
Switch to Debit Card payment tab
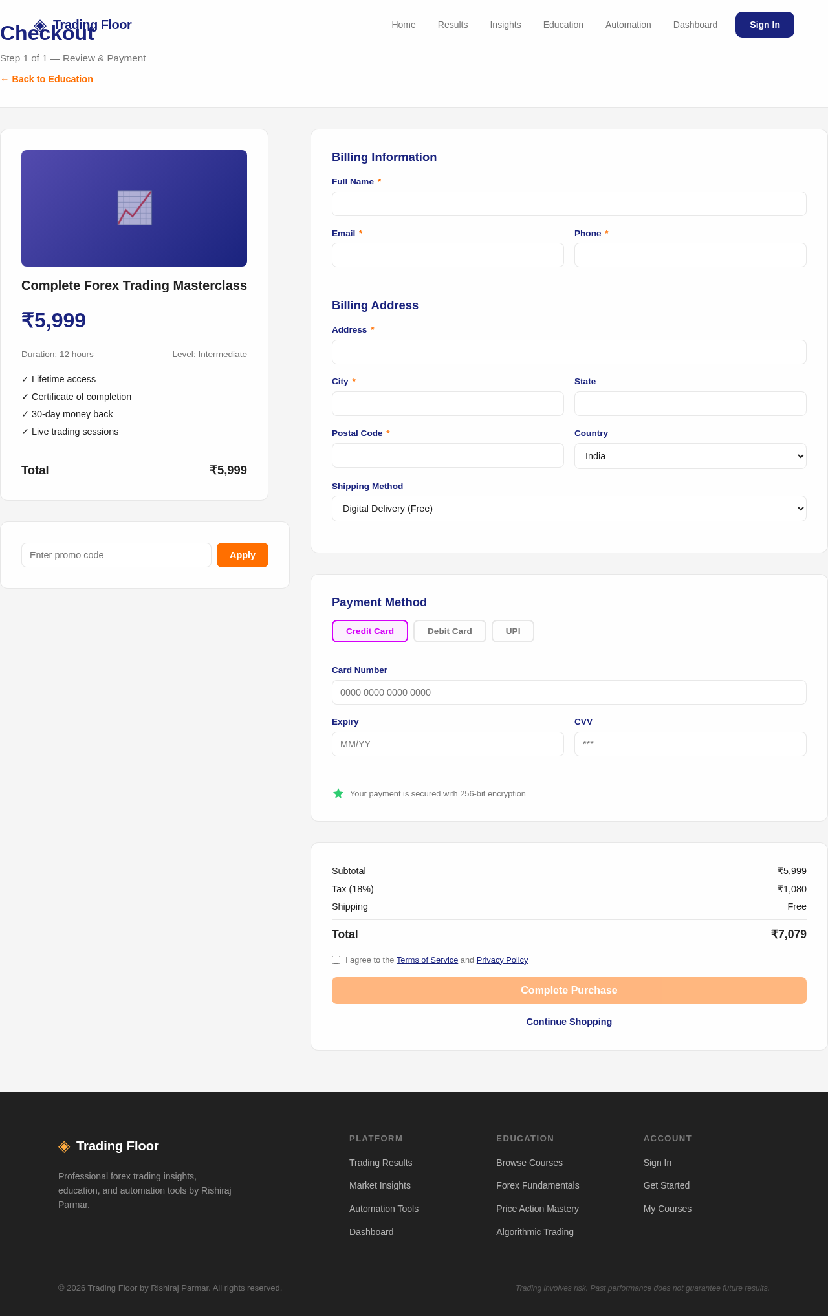click(450, 631)
